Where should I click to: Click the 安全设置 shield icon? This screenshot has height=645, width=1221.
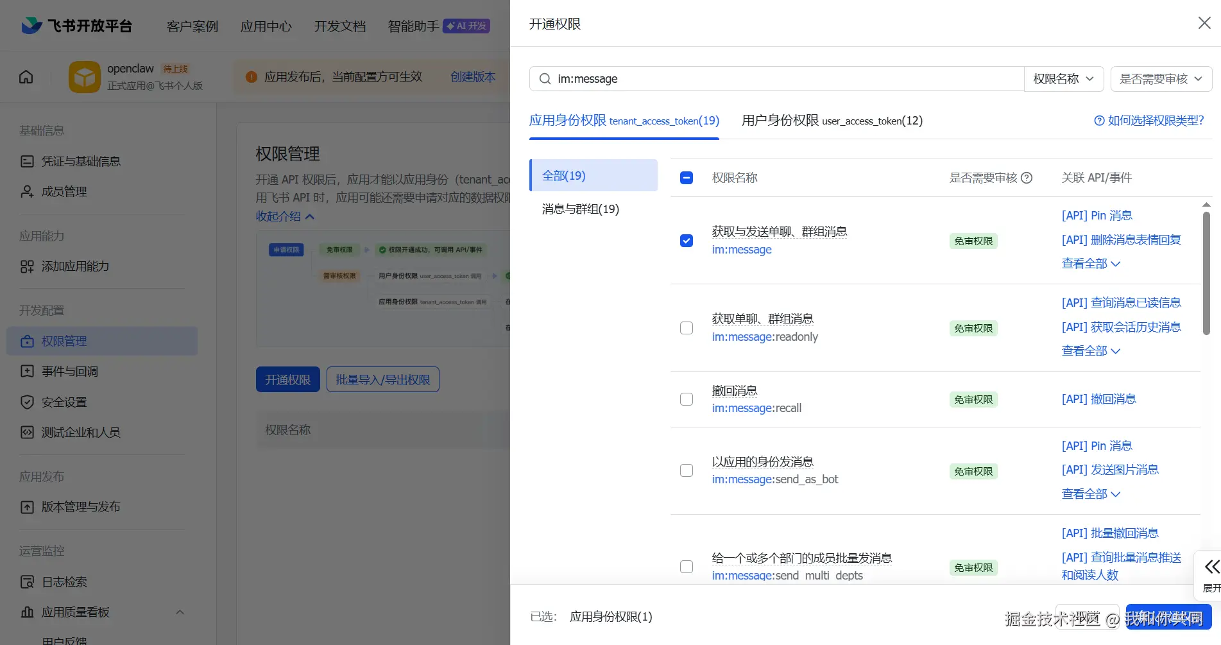coord(27,402)
